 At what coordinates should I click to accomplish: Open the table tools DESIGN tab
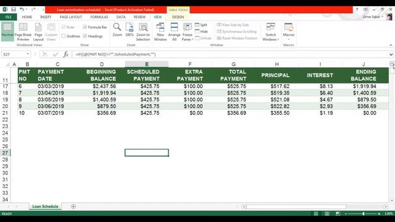(178, 17)
